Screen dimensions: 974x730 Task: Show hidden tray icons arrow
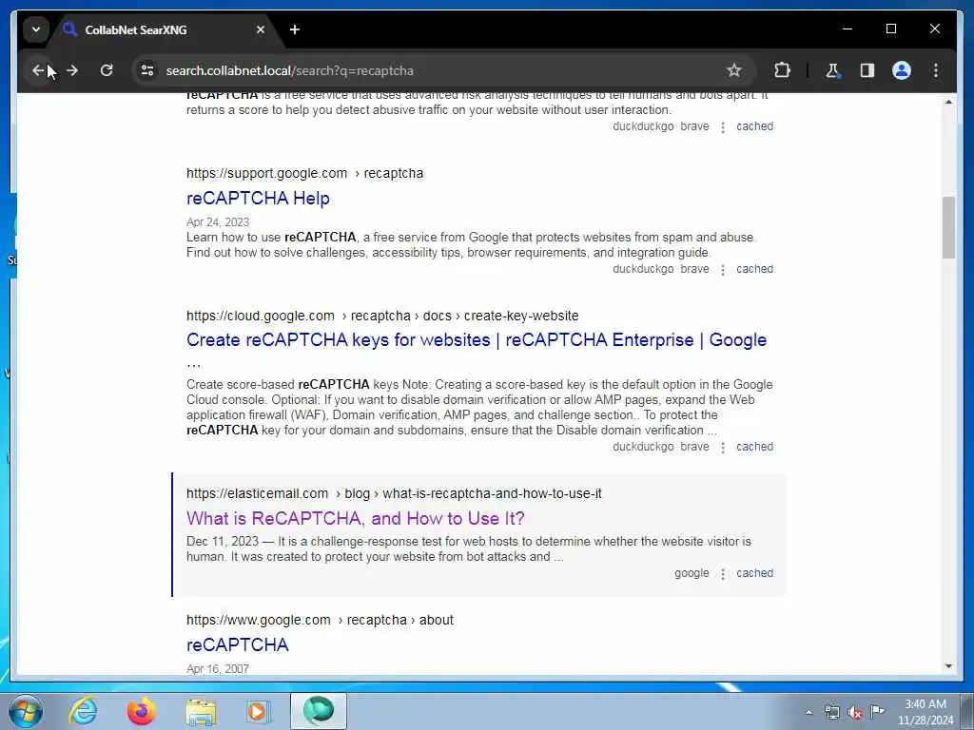tap(808, 713)
